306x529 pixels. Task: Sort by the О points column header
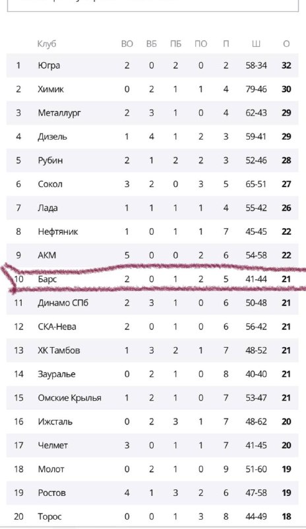[x=286, y=44]
